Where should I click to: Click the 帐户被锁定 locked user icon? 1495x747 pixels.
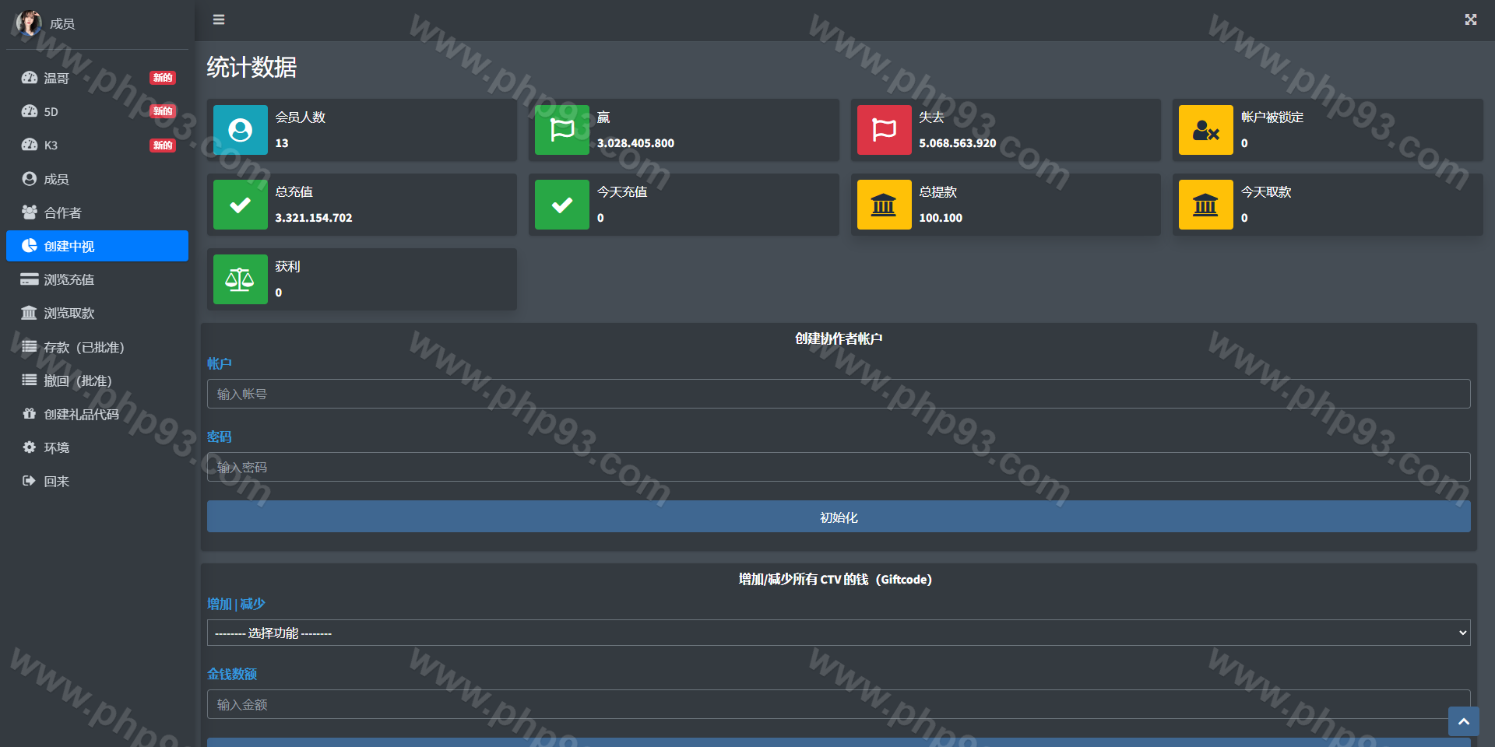pos(1205,130)
